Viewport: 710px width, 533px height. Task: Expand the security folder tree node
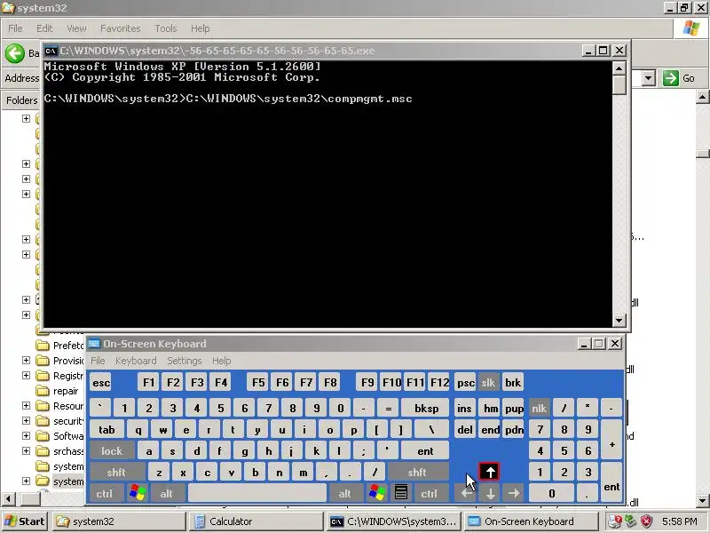(x=27, y=420)
